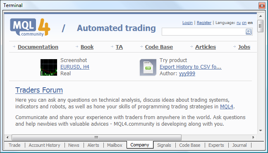Switch to the Experts tab
Viewport: 268px width, 153px height.
click(x=216, y=145)
